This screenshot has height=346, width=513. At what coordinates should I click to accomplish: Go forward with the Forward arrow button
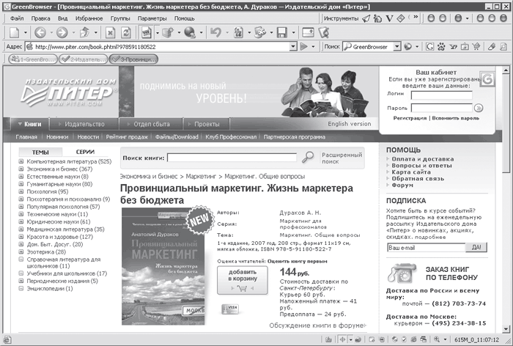point(62,32)
